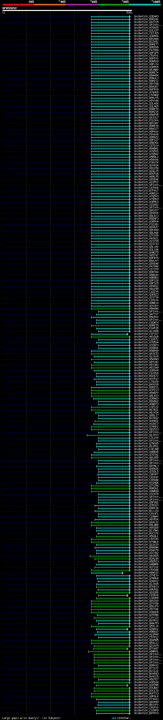
Task: Select the UniRef100_C6DNT4 label
Action: click(x=146, y=323)
